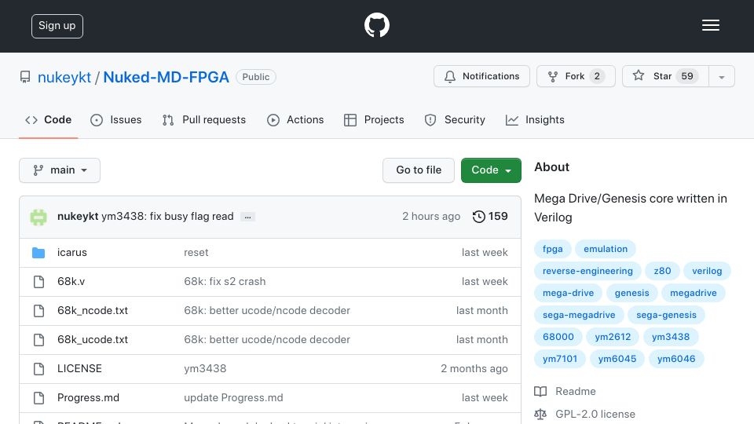Viewport: 754px width, 424px height.
Task: Click the fpga topic tag
Action: (x=552, y=249)
